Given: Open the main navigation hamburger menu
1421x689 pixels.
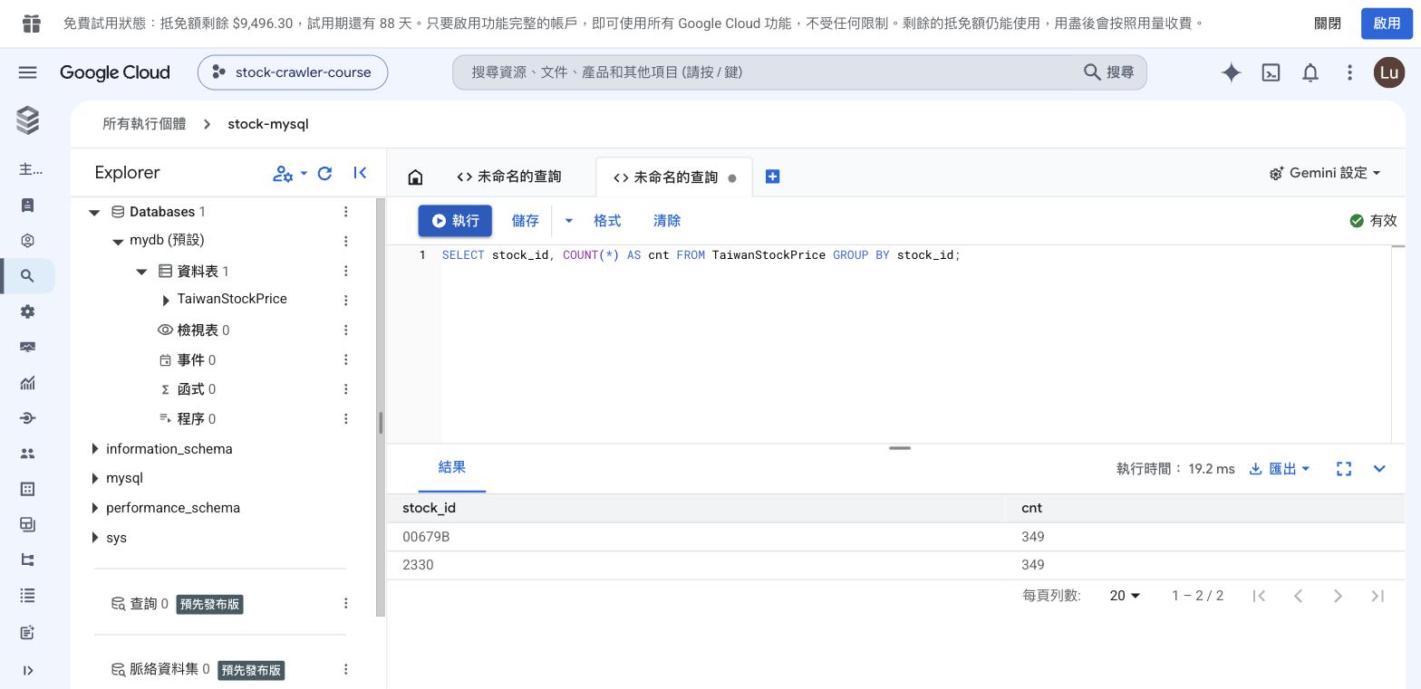Looking at the screenshot, I should (x=27, y=72).
